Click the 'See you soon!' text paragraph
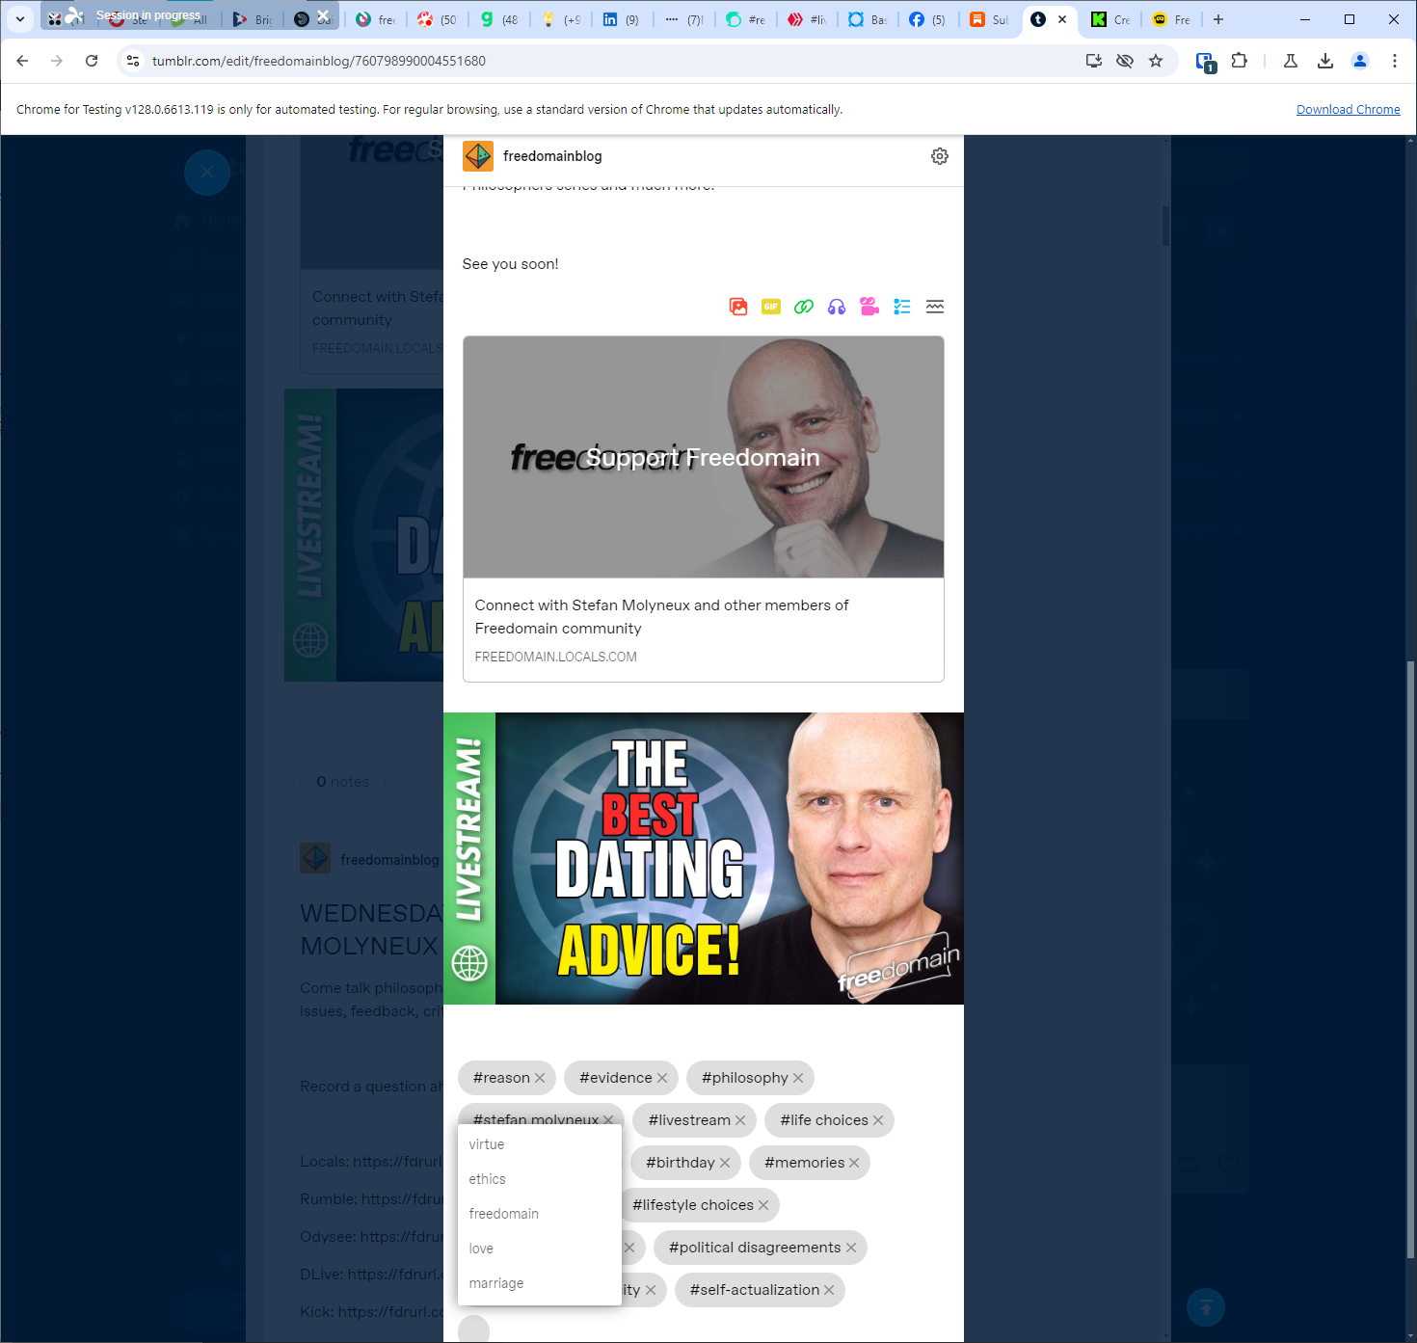This screenshot has height=1343, width=1417. point(511,264)
